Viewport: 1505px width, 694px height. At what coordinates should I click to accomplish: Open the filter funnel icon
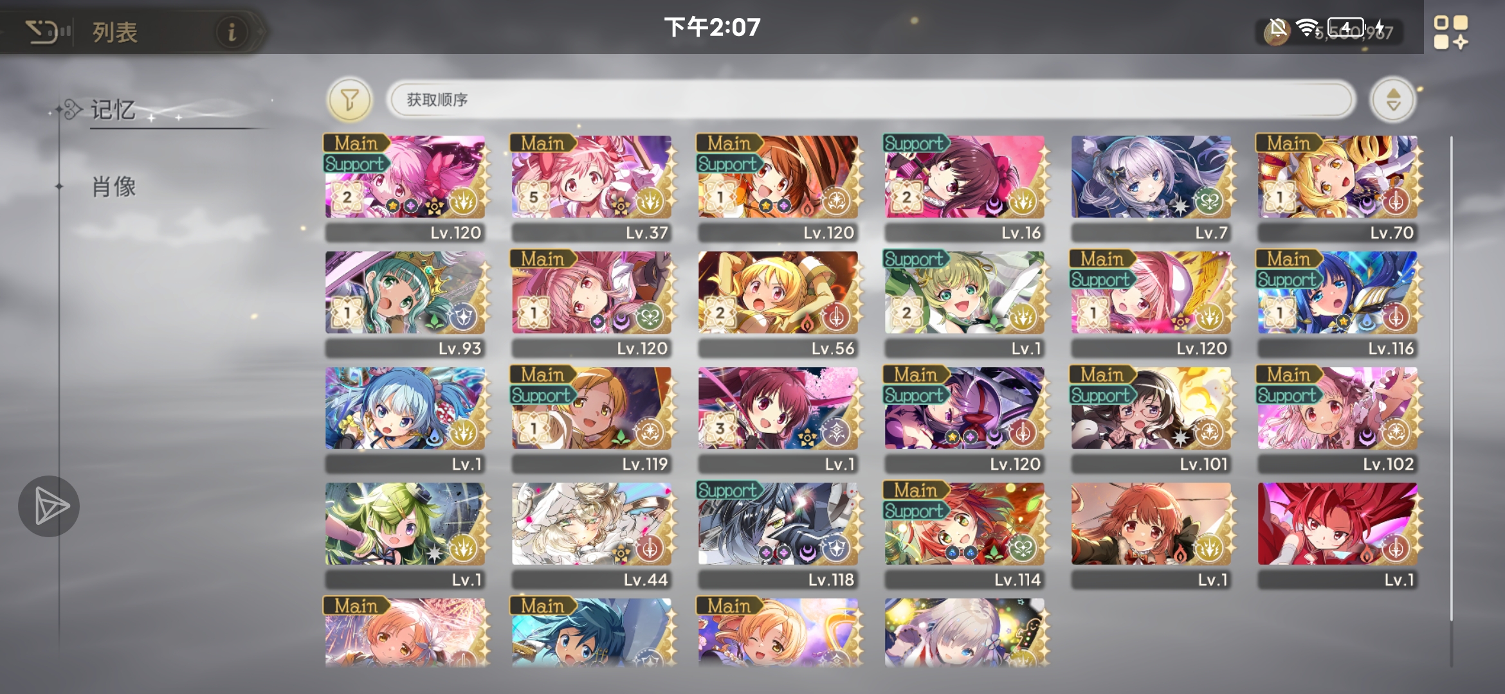(x=349, y=100)
